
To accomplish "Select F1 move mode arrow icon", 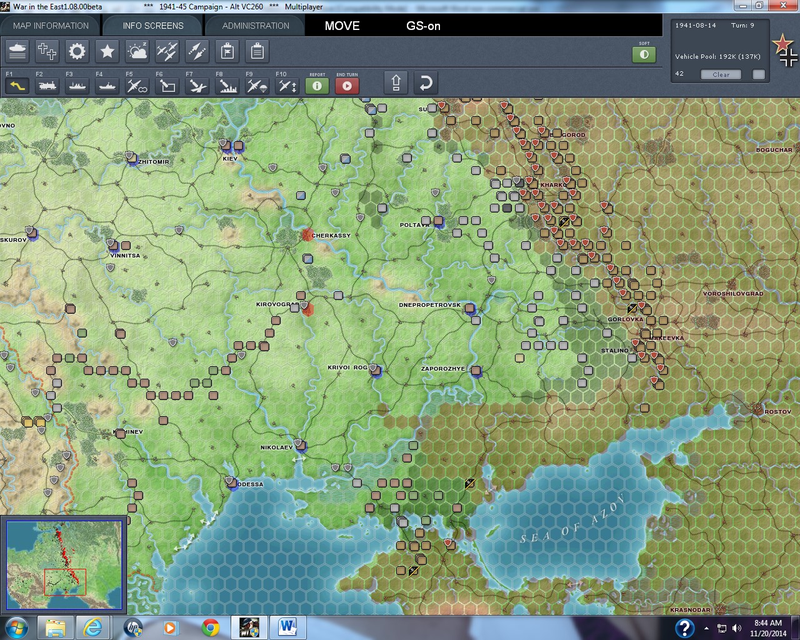I will point(17,86).
